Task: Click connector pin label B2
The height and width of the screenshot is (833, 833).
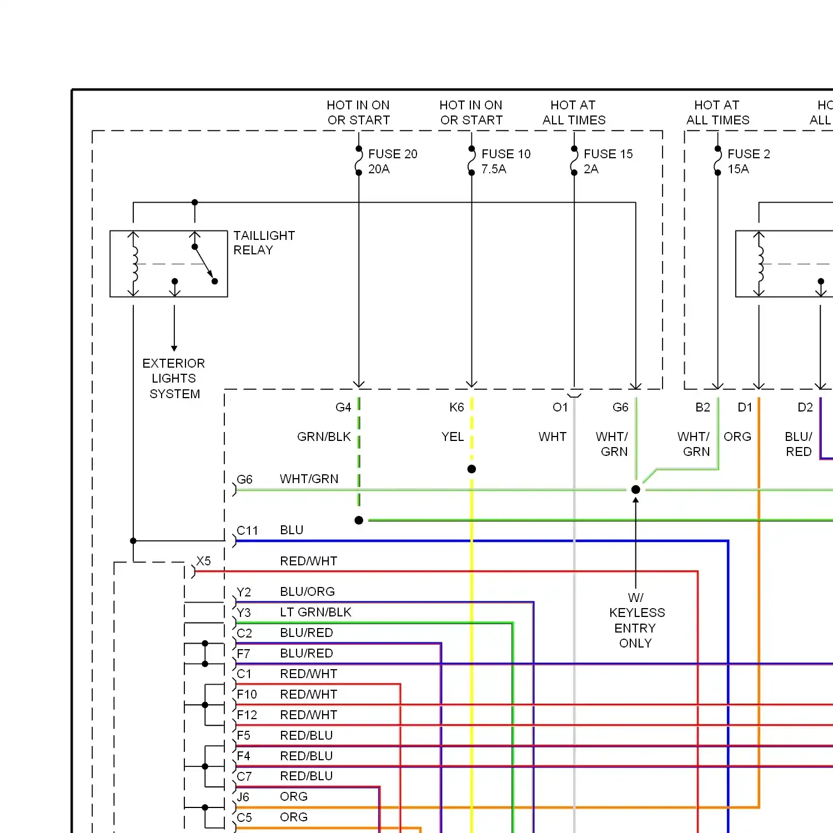Action: 702,407
